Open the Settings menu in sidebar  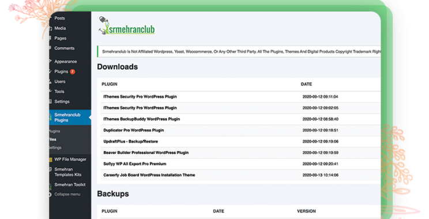pos(62,101)
